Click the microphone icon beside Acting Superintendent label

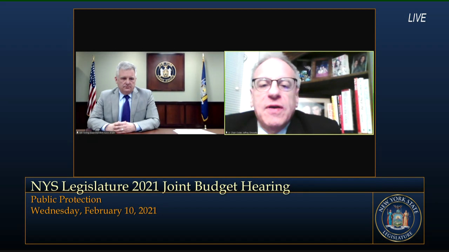[78, 133]
